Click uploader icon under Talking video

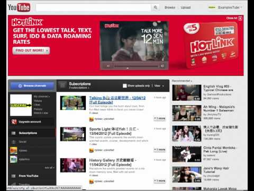(x=91, y=119)
